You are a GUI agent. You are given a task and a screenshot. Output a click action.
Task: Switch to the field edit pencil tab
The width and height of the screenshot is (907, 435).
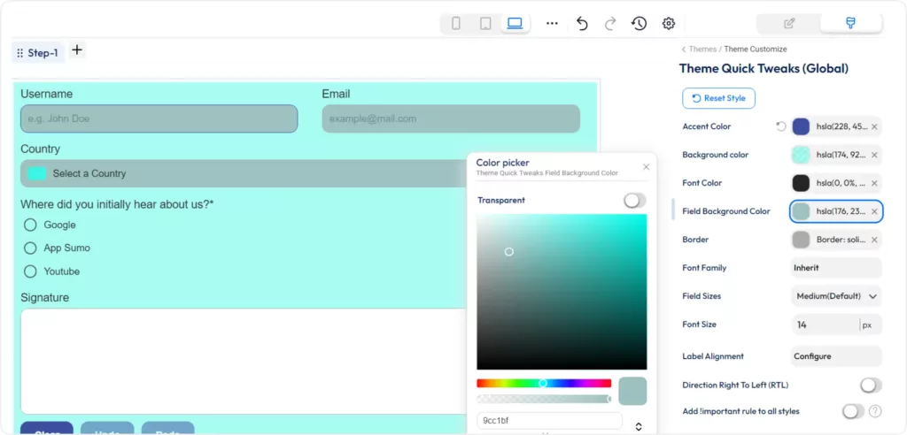(789, 24)
